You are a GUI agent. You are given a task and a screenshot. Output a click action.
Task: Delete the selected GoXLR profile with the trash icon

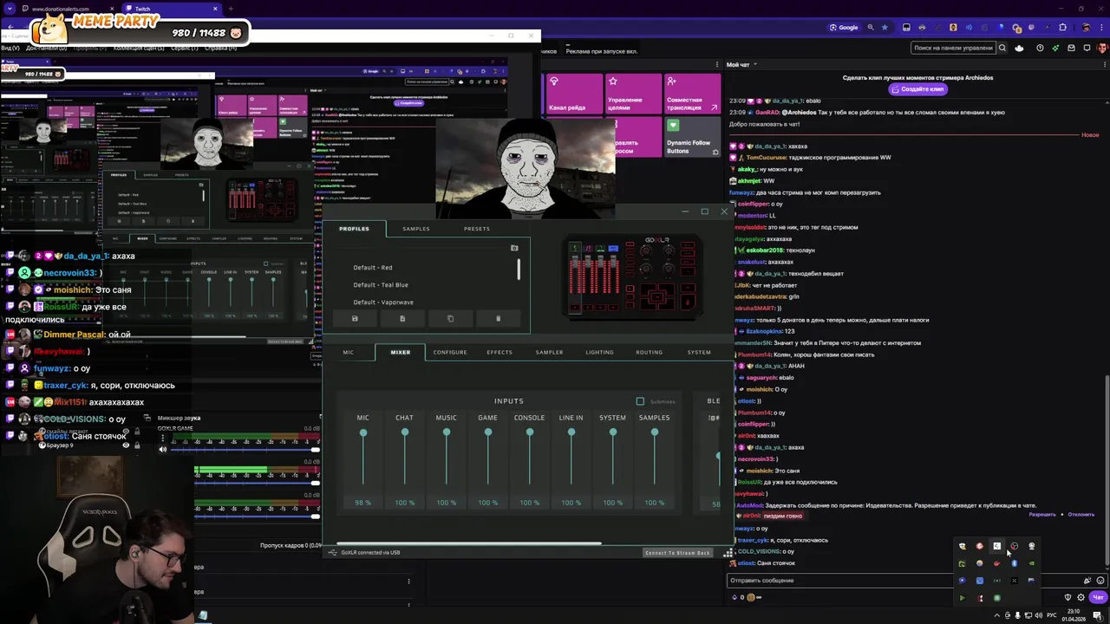498,319
